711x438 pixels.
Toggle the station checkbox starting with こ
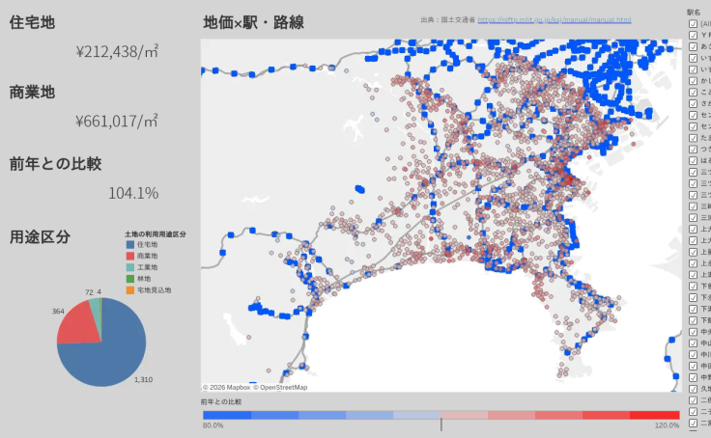point(693,92)
